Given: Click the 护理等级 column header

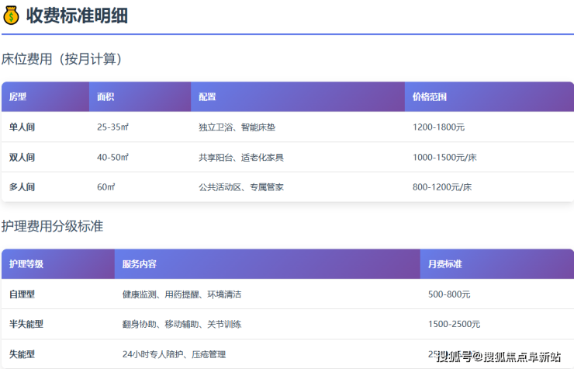Looking at the screenshot, I should tap(26, 264).
